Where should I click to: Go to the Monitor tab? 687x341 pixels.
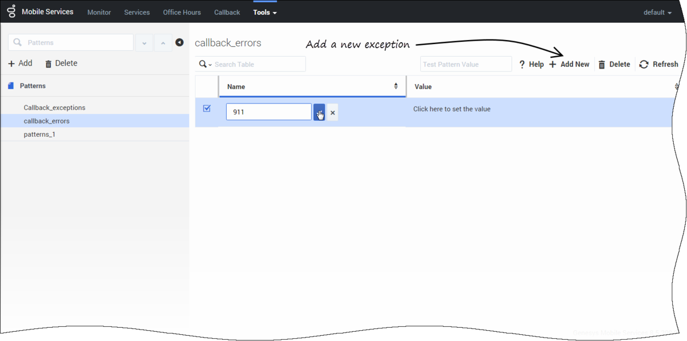99,12
